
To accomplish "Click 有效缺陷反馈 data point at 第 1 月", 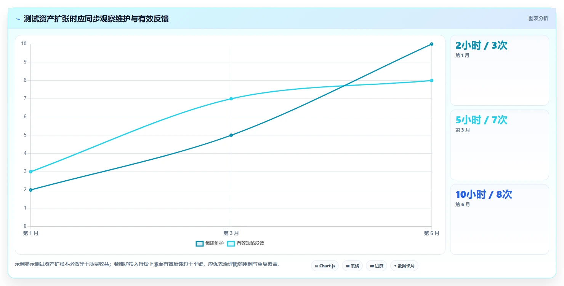I will (x=30, y=172).
